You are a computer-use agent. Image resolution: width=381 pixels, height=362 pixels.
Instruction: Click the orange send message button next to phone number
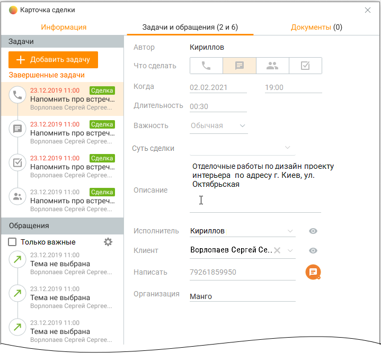313,272
